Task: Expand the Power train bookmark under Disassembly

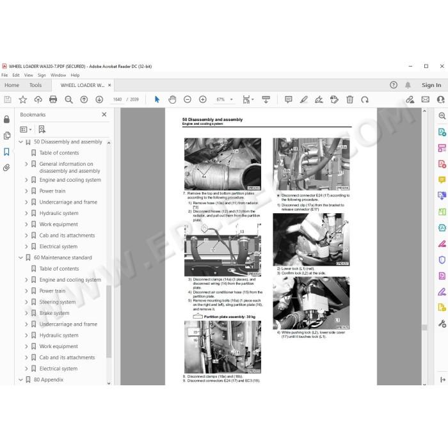Action: point(26,191)
